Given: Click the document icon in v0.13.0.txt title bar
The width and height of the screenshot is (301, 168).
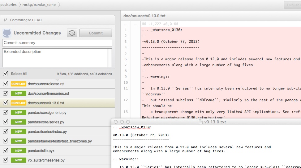Looking at the screenshot, I should pos(200,122).
